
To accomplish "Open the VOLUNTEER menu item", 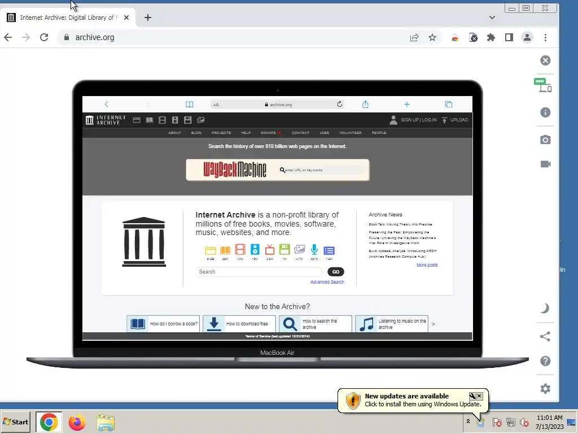I will pos(350,133).
